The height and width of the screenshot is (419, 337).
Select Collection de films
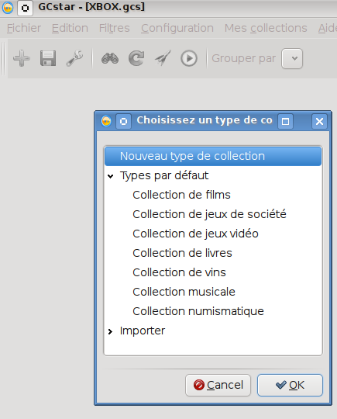(181, 195)
